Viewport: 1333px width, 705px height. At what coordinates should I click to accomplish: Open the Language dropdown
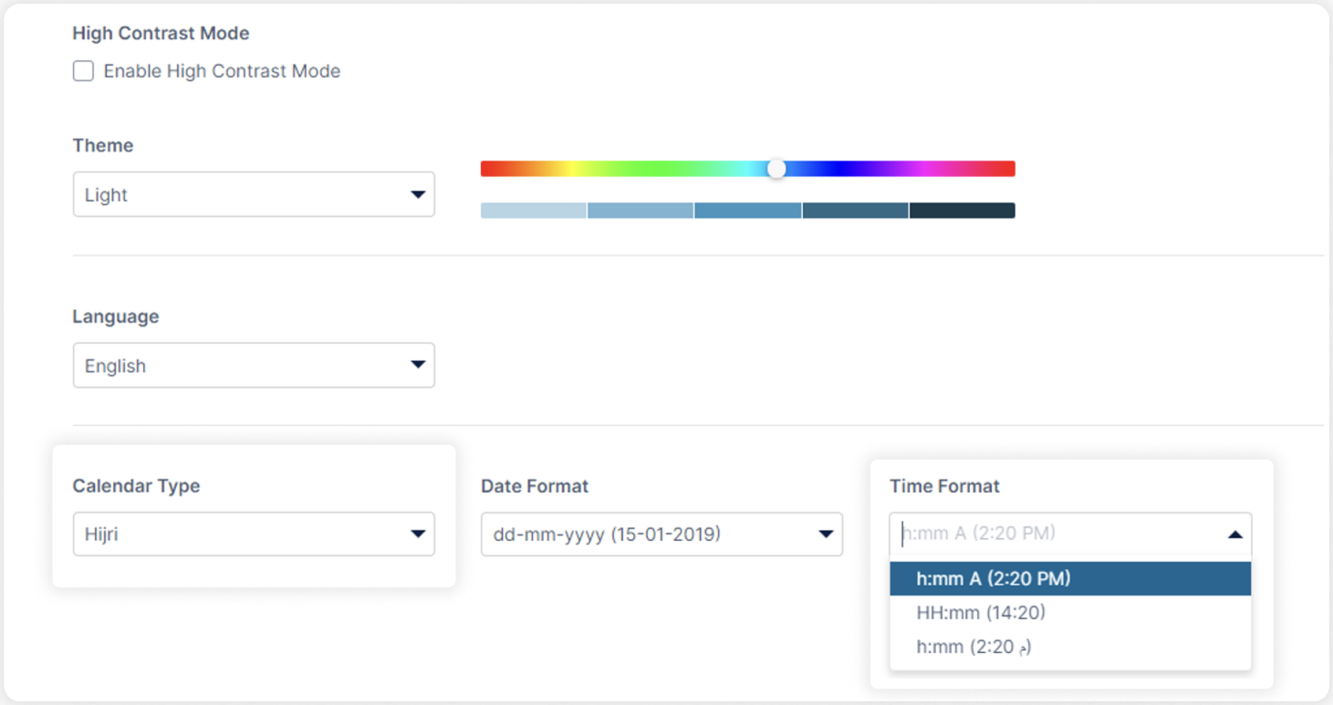[x=254, y=365]
